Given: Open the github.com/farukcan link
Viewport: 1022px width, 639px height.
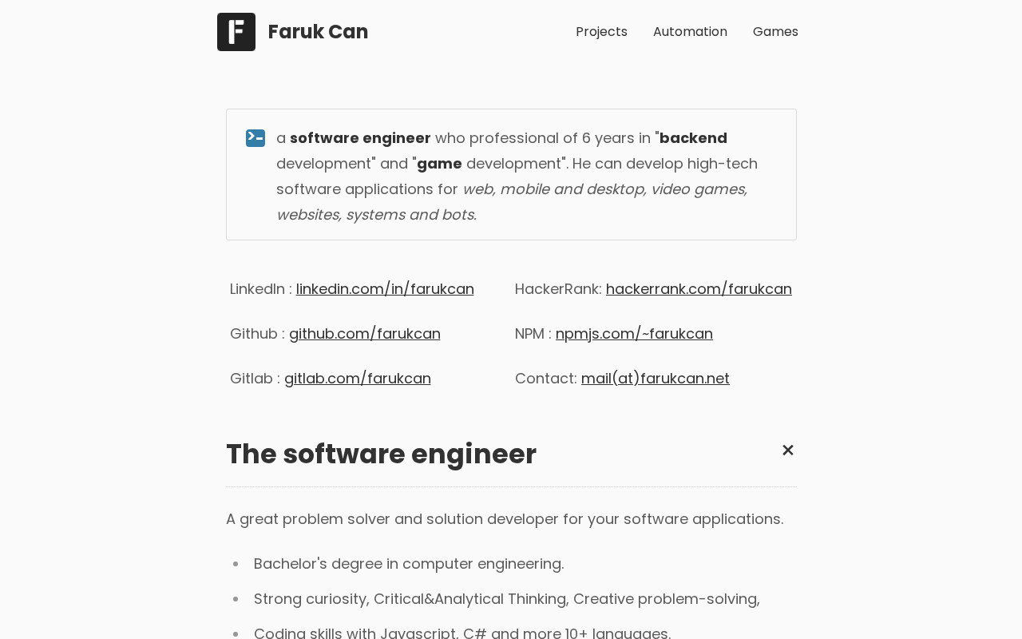Looking at the screenshot, I should point(365,334).
